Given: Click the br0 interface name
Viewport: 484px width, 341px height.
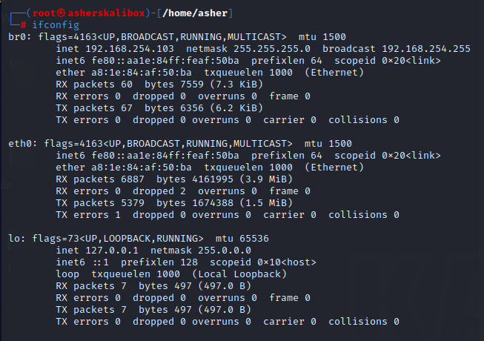Looking at the screenshot, I should click(16, 36).
